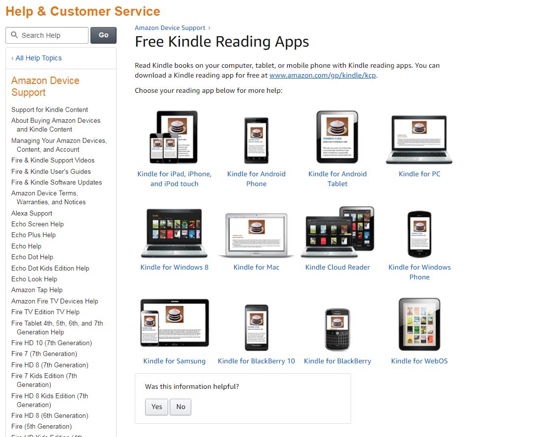Go back to All Help Topics
The image size is (538, 437).
37,58
